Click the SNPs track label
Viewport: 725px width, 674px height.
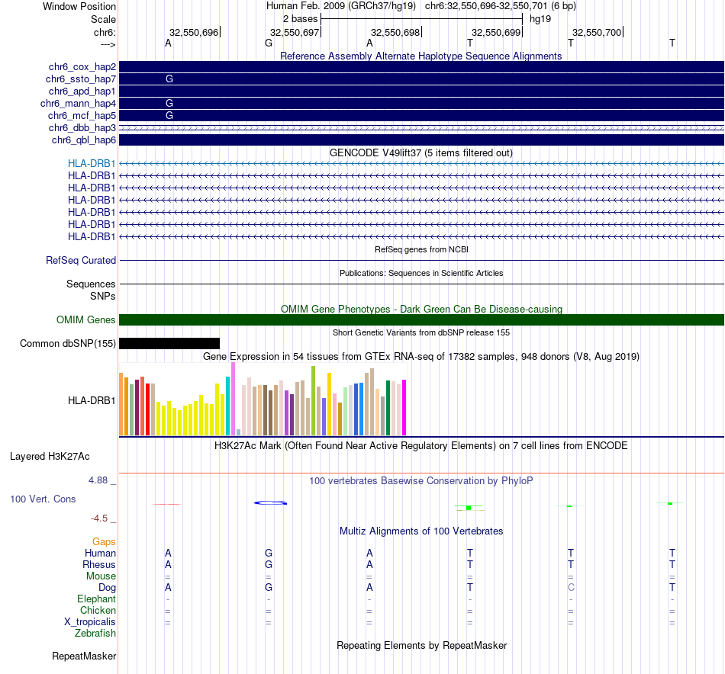tap(103, 296)
